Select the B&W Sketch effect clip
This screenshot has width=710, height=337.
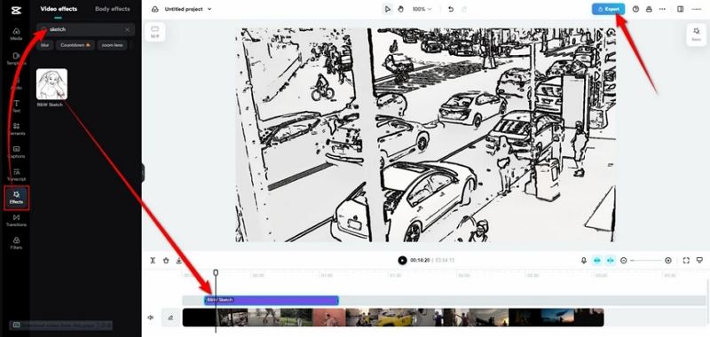[272, 300]
